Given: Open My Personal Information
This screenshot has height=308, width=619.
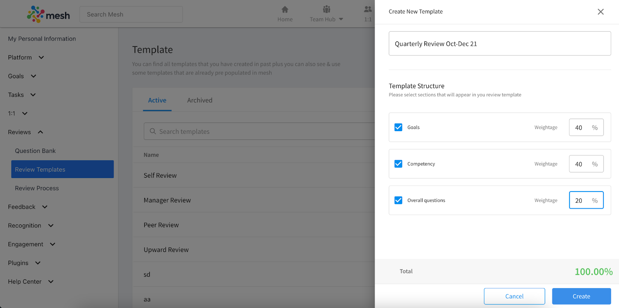Looking at the screenshot, I should click(42, 39).
